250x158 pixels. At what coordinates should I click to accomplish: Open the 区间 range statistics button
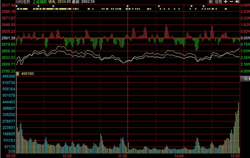[245, 79]
